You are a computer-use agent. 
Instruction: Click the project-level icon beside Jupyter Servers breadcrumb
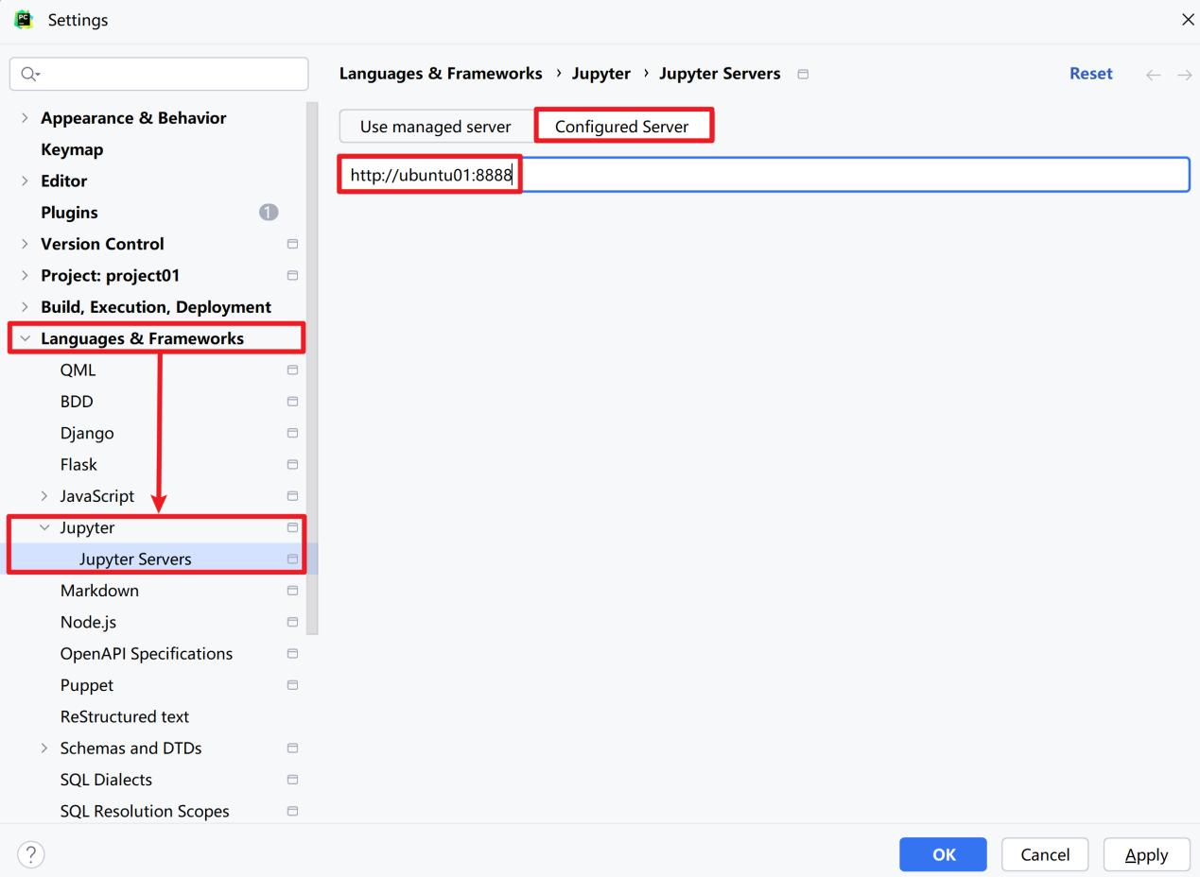[803, 74]
